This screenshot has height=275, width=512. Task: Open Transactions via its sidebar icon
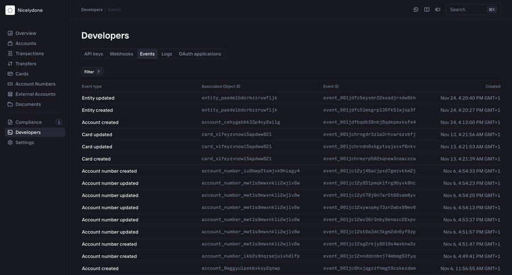click(x=10, y=53)
